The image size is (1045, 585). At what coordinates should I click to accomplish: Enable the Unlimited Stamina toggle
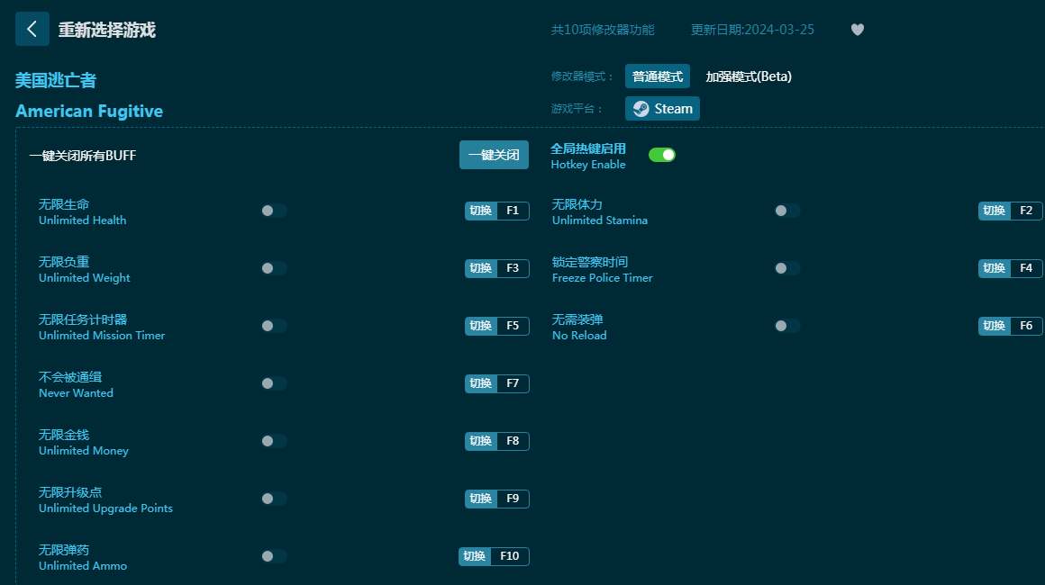pos(786,211)
